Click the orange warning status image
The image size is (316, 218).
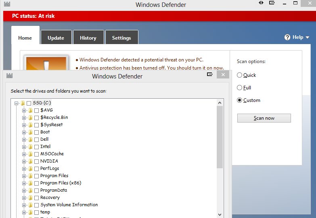pos(46,63)
